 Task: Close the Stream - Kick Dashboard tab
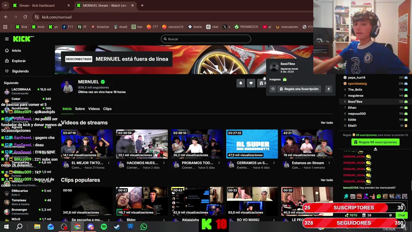(68, 5)
